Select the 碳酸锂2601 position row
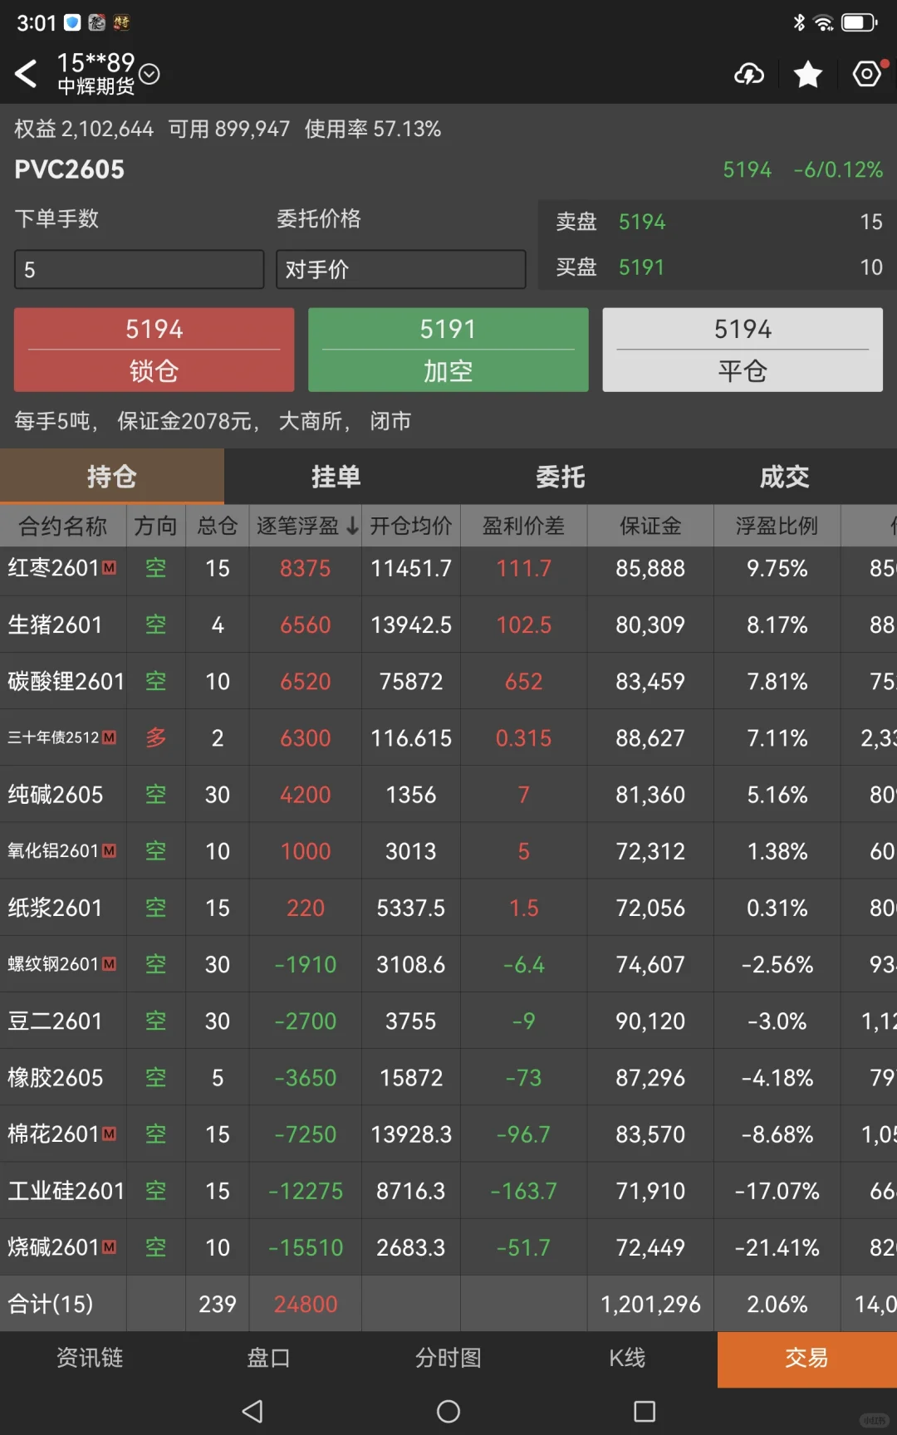 pyautogui.click(x=448, y=681)
